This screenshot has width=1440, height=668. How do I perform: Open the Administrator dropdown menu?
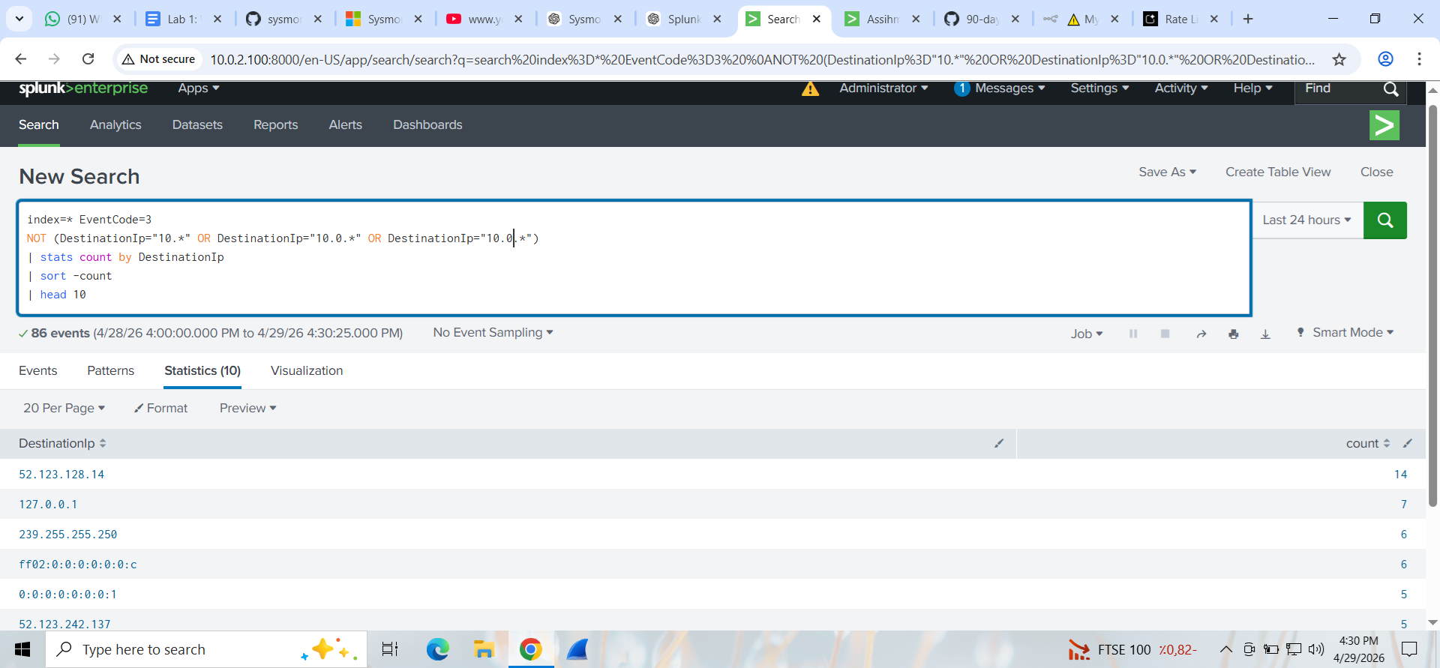click(883, 88)
